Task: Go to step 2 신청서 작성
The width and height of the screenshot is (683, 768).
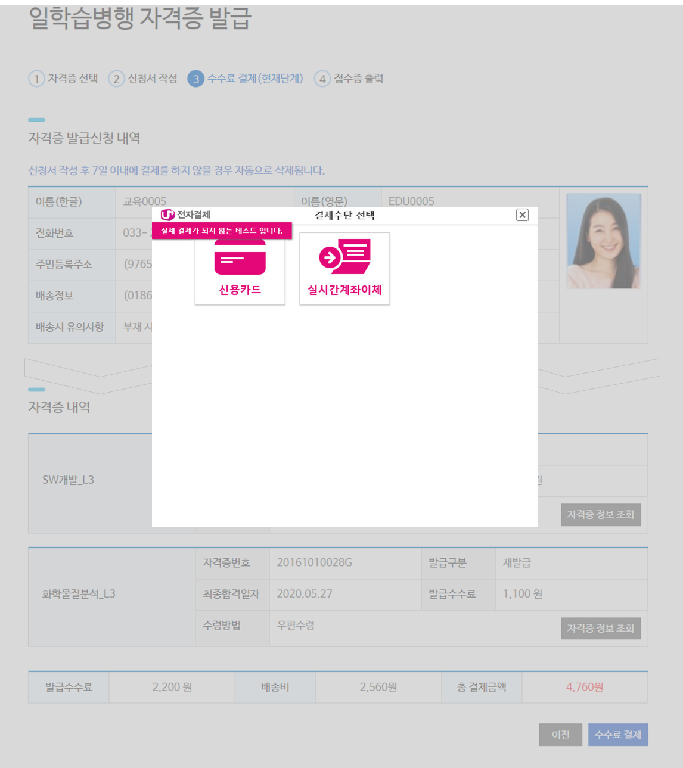Action: point(143,79)
